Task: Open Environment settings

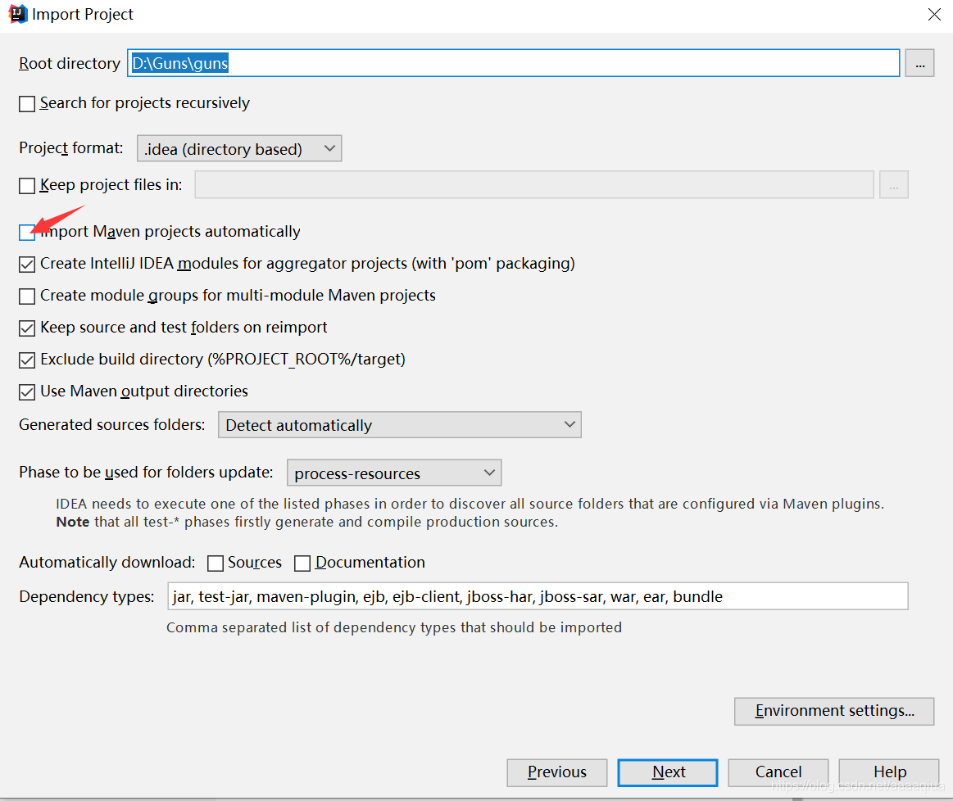Action: pyautogui.click(x=834, y=711)
